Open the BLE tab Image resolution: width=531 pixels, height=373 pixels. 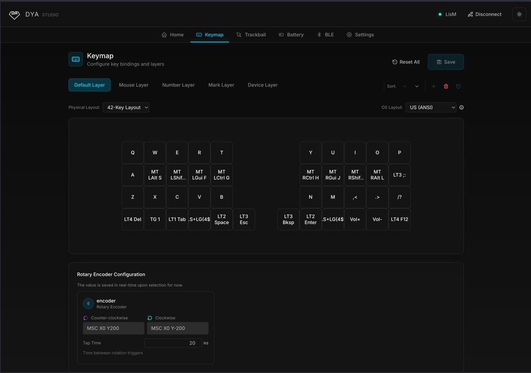pyautogui.click(x=325, y=35)
